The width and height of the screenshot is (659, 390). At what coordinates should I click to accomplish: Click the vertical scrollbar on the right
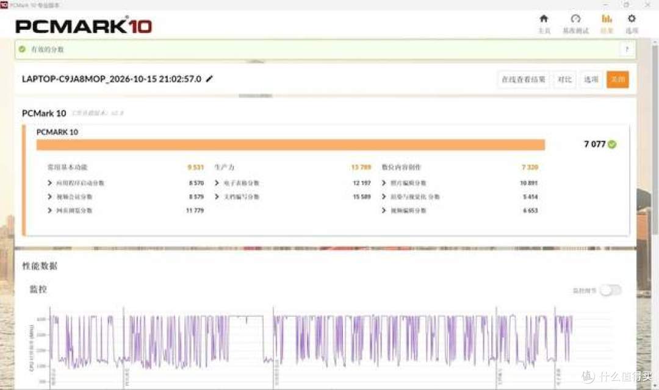coord(655,138)
